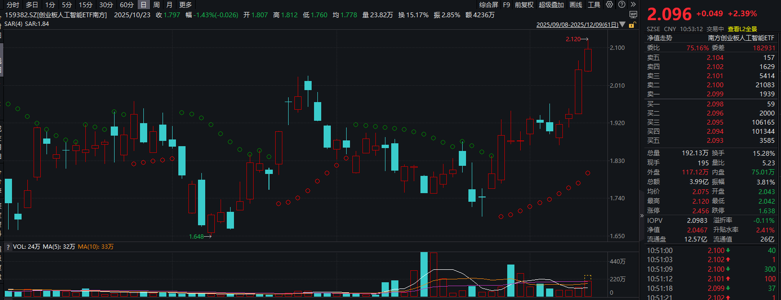Select the 日 daily period tab
781x300 pixels.
click(x=143, y=5)
